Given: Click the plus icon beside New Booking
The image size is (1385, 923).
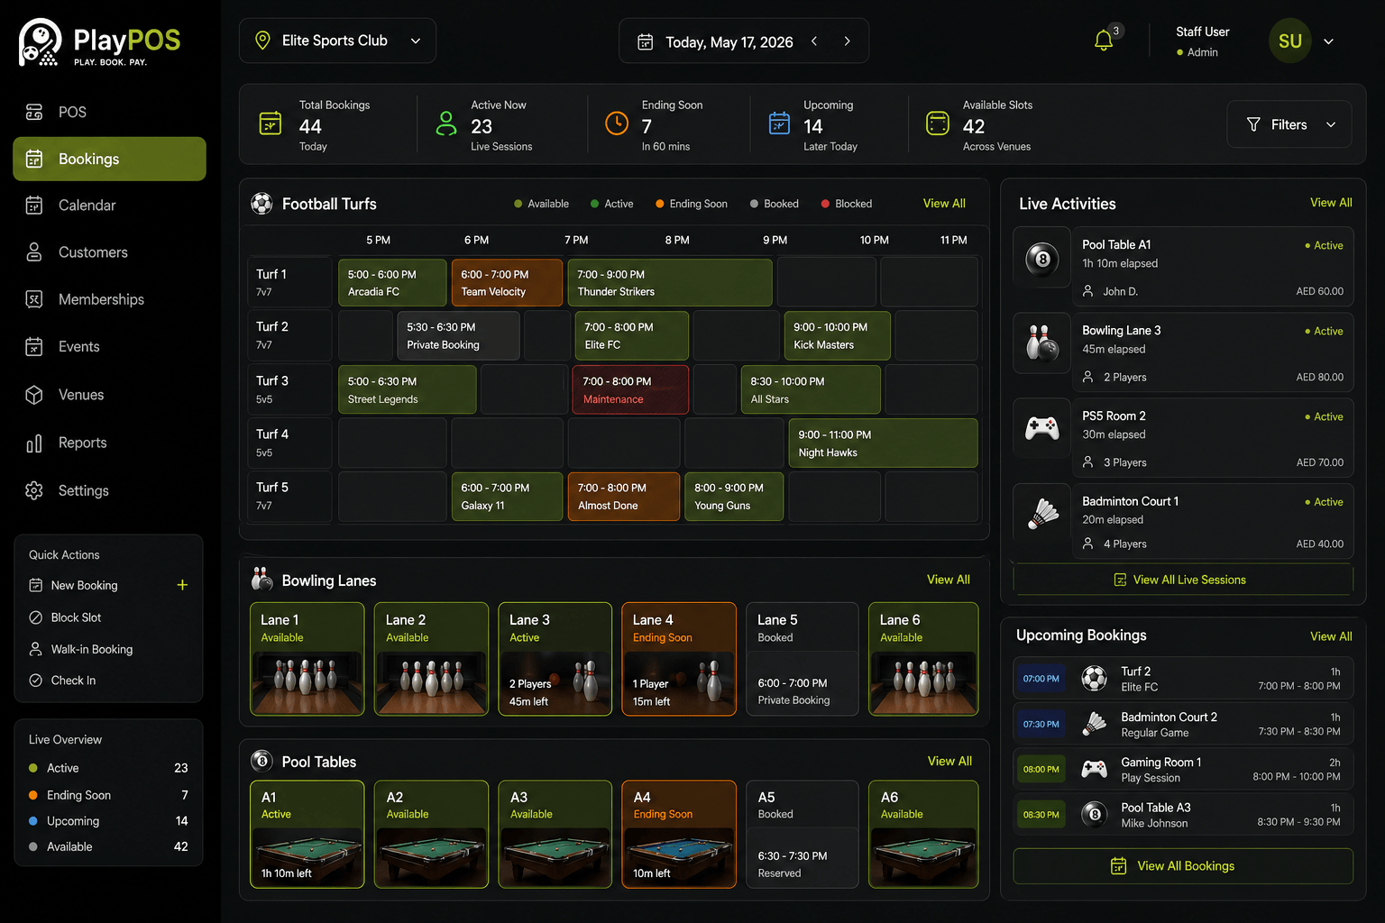Looking at the screenshot, I should pos(182,585).
